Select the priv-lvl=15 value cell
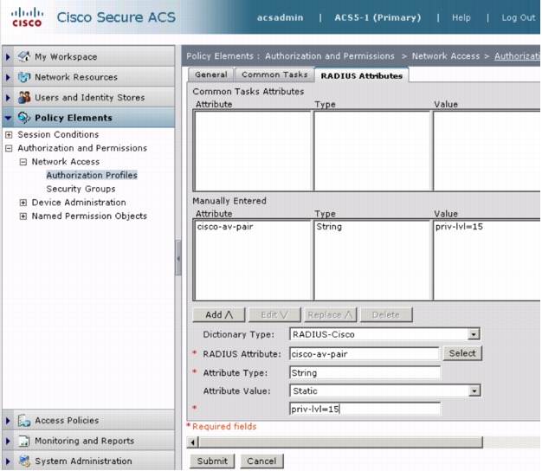 [459, 227]
